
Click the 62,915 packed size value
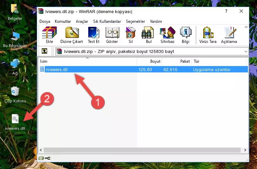pyautogui.click(x=170, y=69)
